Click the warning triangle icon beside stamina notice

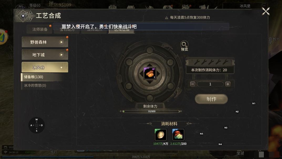coord(167,18)
